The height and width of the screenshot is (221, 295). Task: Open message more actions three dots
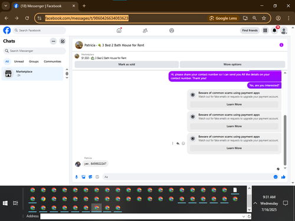[173, 143]
